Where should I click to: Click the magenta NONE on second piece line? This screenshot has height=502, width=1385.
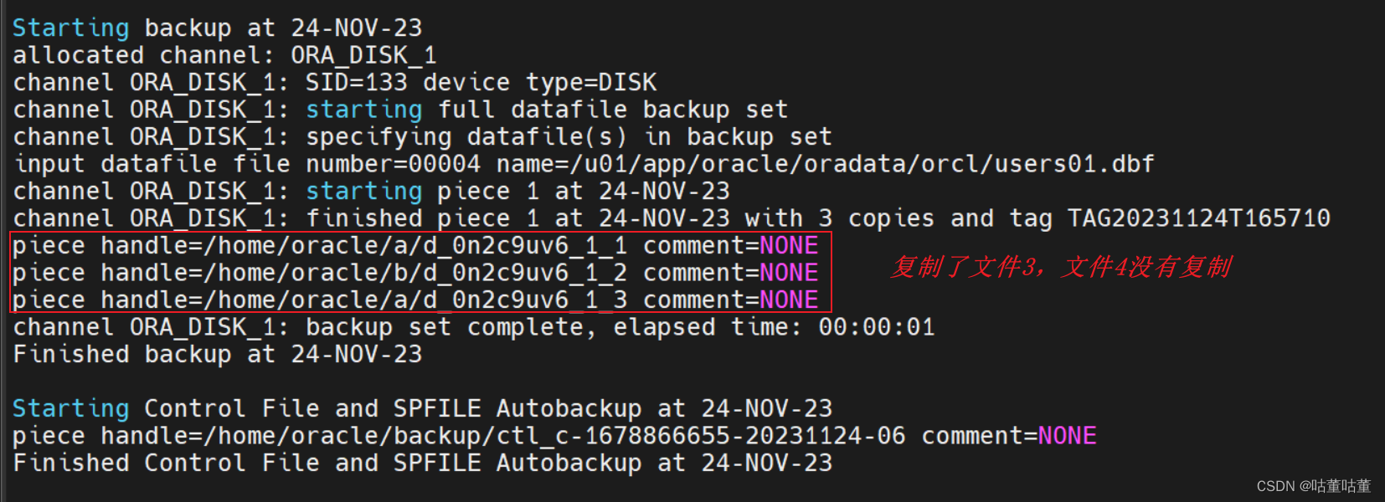pyautogui.click(x=789, y=273)
